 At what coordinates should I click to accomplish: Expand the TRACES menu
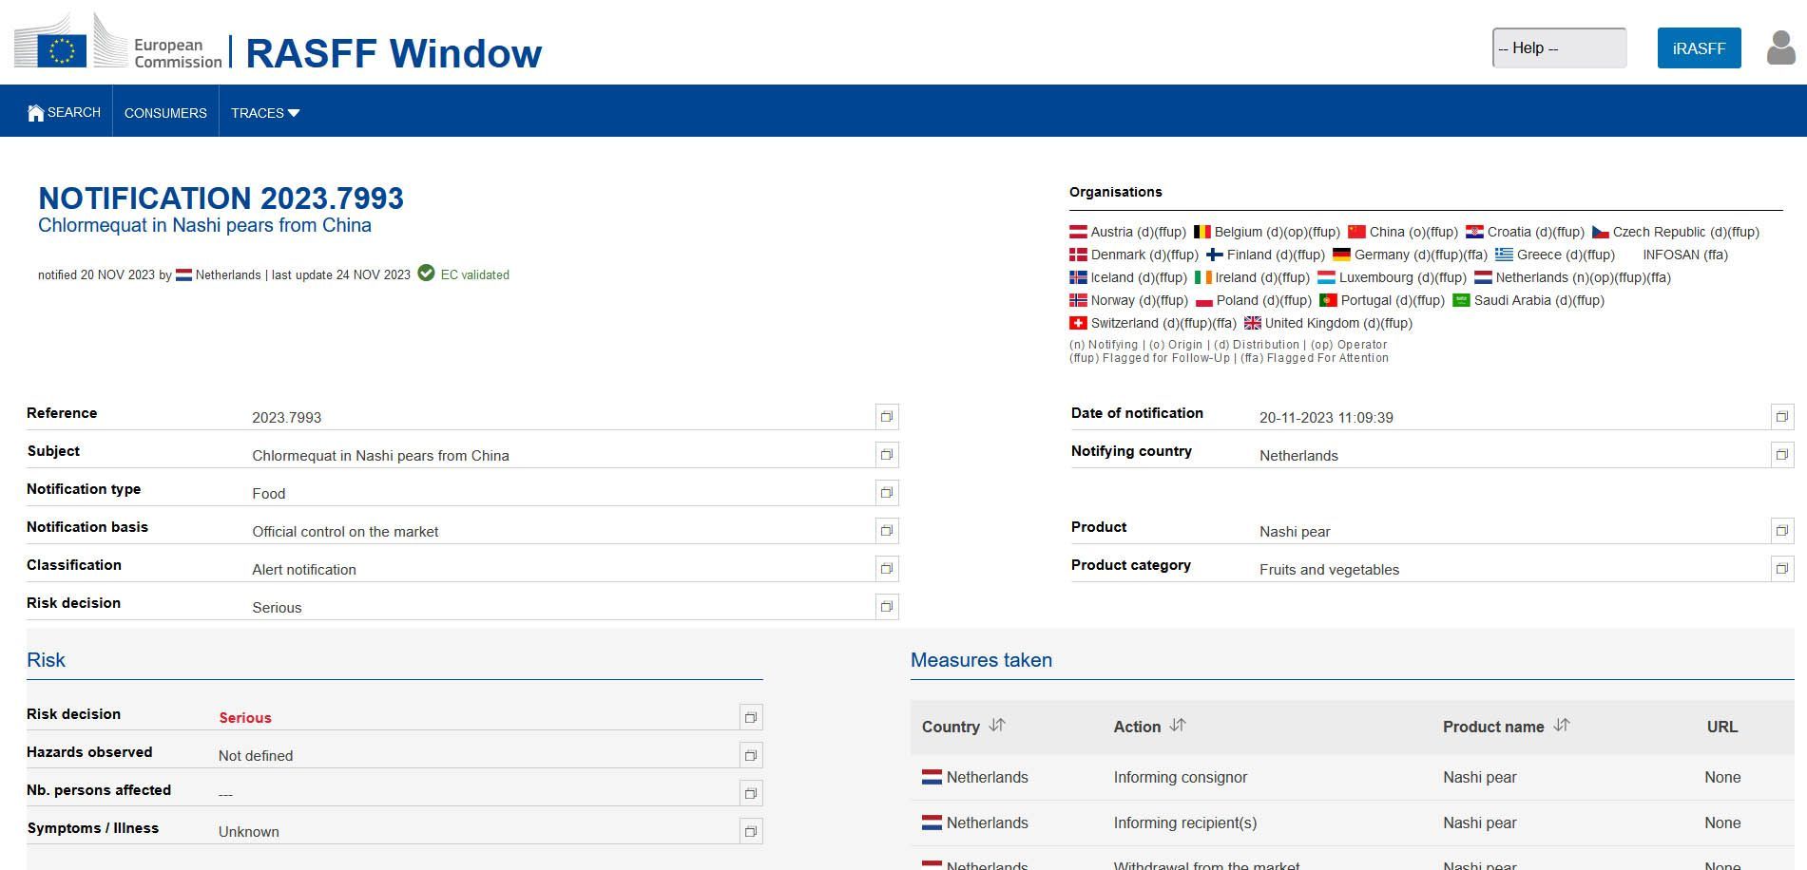point(265,113)
